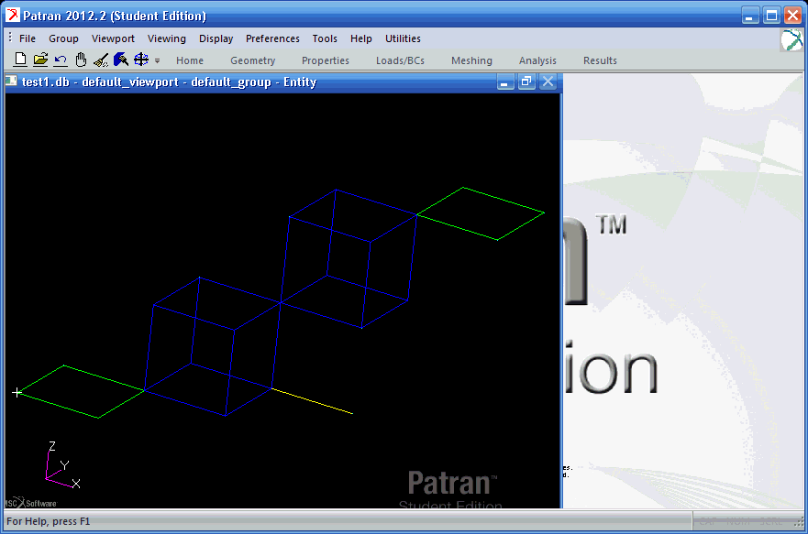The image size is (808, 534).
Task: Click the File Open folder icon
Action: [40, 60]
